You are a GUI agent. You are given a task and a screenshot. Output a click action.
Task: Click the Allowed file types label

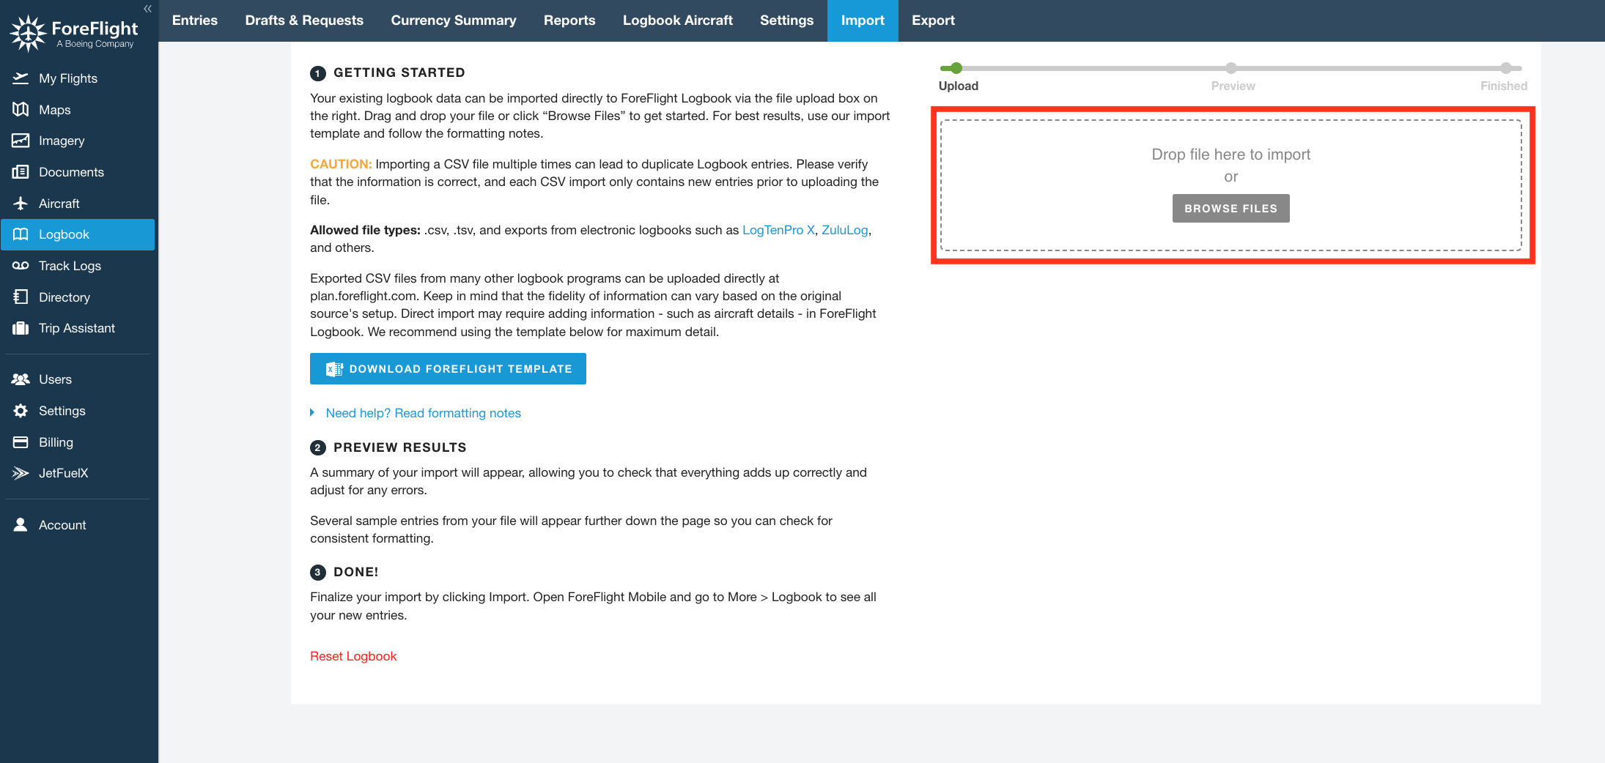(365, 230)
